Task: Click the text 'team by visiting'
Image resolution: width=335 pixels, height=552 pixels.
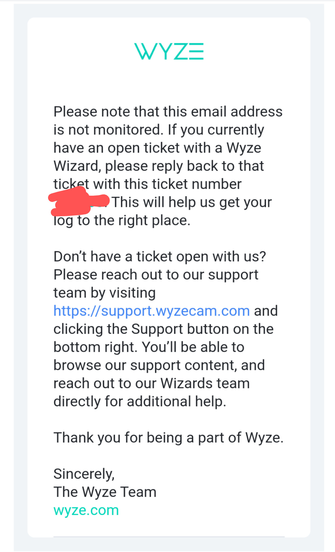Action: point(105,293)
